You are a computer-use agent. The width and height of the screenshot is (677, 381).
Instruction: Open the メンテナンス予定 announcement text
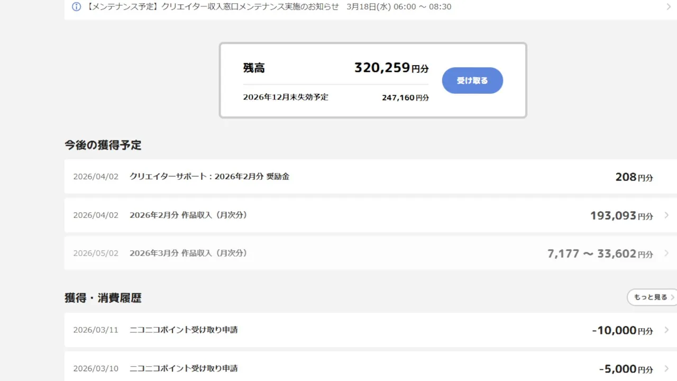pyautogui.click(x=268, y=7)
